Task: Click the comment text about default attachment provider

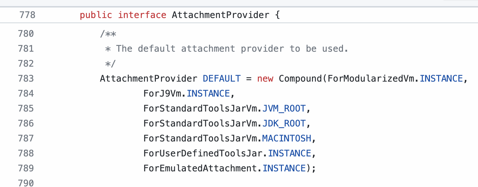Action: point(232,49)
